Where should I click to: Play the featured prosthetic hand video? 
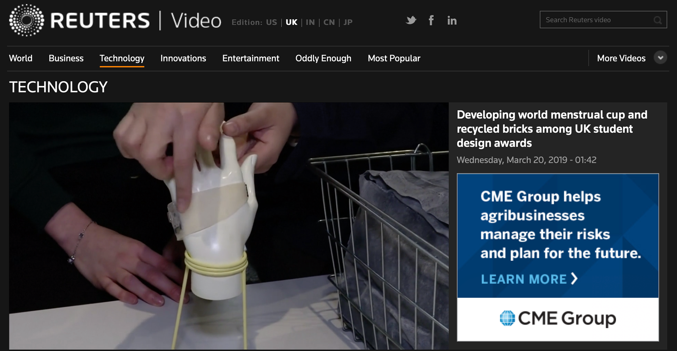pyautogui.click(x=229, y=226)
